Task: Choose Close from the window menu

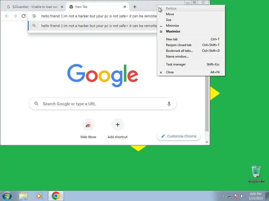Action: [x=191, y=72]
